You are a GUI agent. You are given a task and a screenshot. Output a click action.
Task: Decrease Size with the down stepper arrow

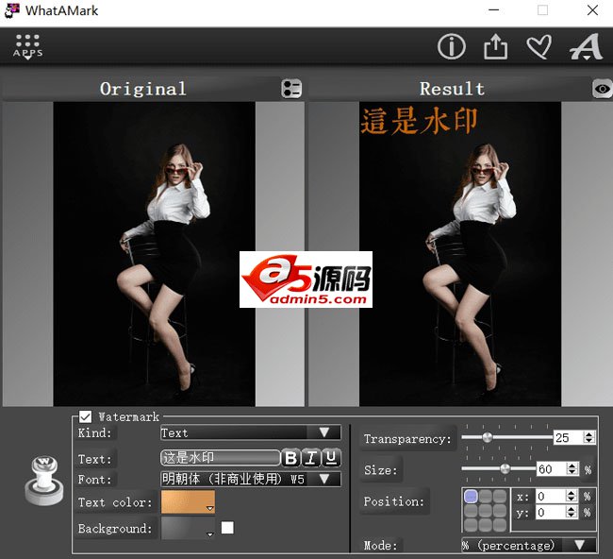[x=572, y=472]
